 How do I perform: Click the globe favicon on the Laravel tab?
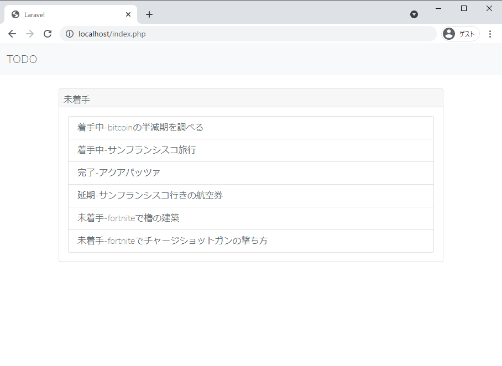[15, 14]
